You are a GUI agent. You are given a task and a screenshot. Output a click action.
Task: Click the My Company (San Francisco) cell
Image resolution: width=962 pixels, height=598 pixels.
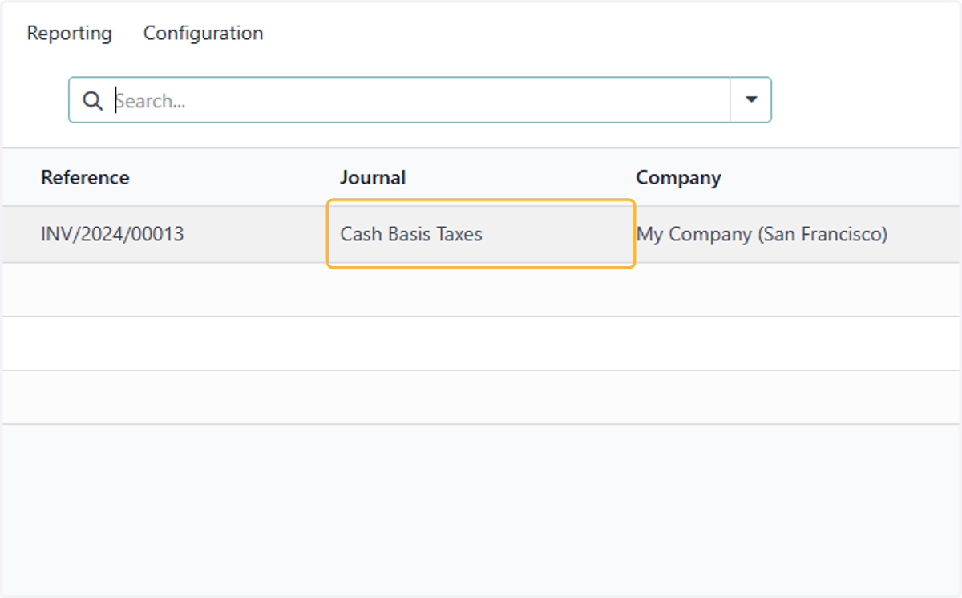click(762, 234)
